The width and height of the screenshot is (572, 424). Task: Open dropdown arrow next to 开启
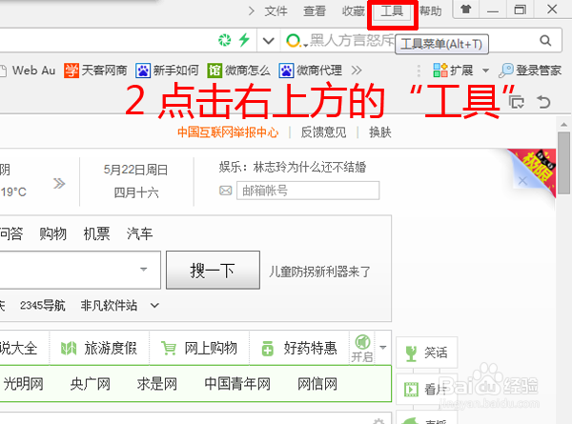[382, 348]
